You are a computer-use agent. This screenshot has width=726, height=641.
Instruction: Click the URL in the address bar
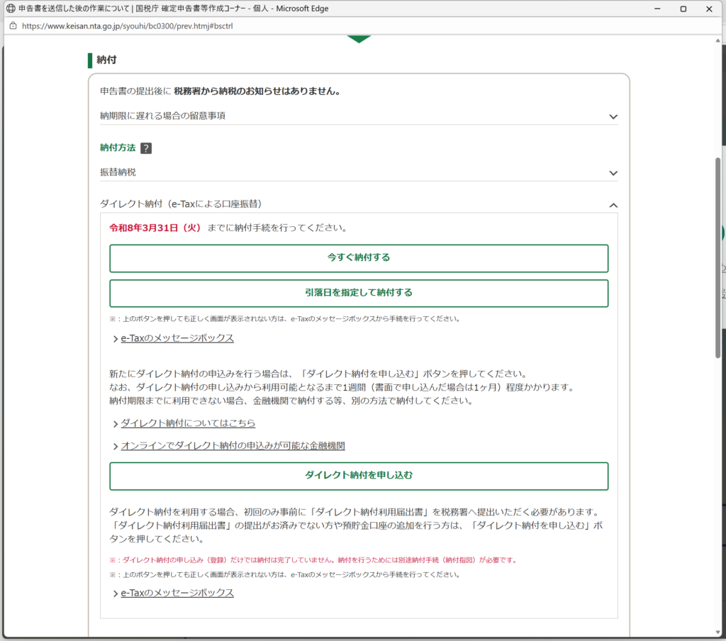128,26
